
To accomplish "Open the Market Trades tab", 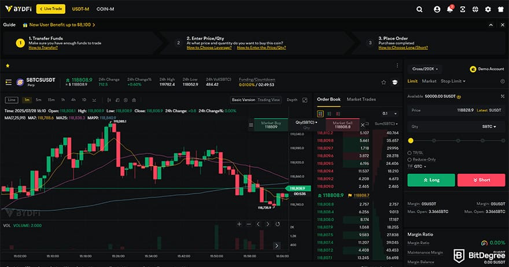I will tap(362, 99).
